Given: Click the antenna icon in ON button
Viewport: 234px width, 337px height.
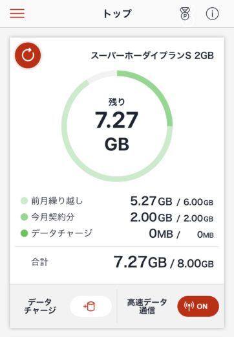Looking at the screenshot, I should (189, 307).
